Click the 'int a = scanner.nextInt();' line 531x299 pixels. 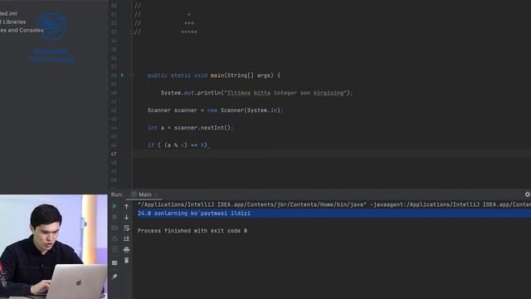pyautogui.click(x=190, y=128)
